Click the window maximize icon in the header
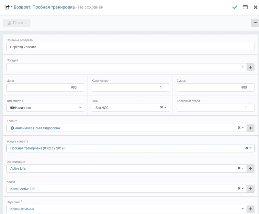The width and height of the screenshot is (259, 214). click(245, 7)
